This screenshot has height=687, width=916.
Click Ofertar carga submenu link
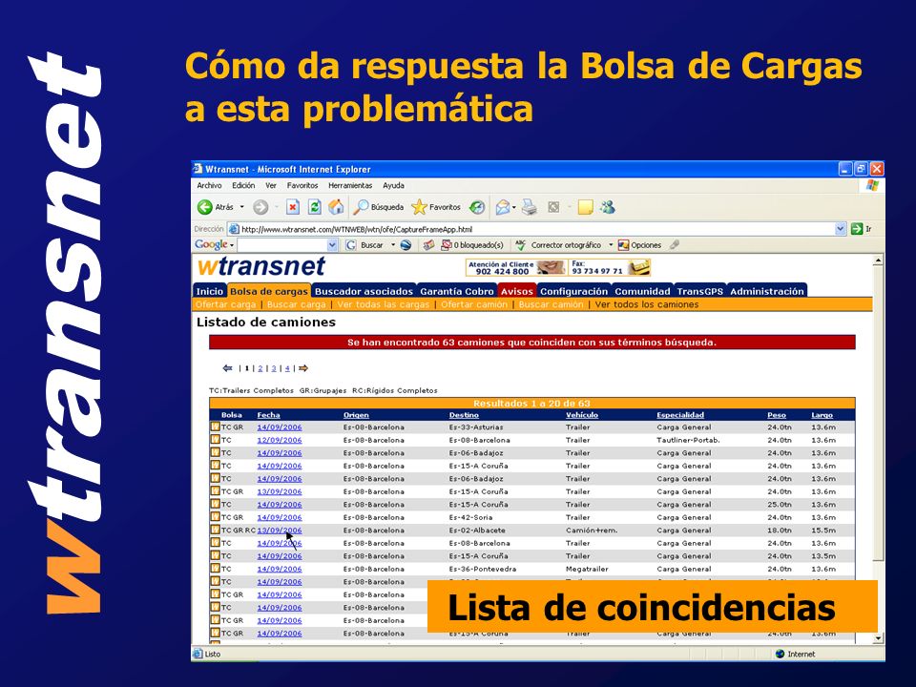click(x=226, y=304)
